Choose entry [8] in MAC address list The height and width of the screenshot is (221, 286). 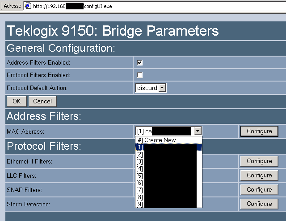pos(168,197)
